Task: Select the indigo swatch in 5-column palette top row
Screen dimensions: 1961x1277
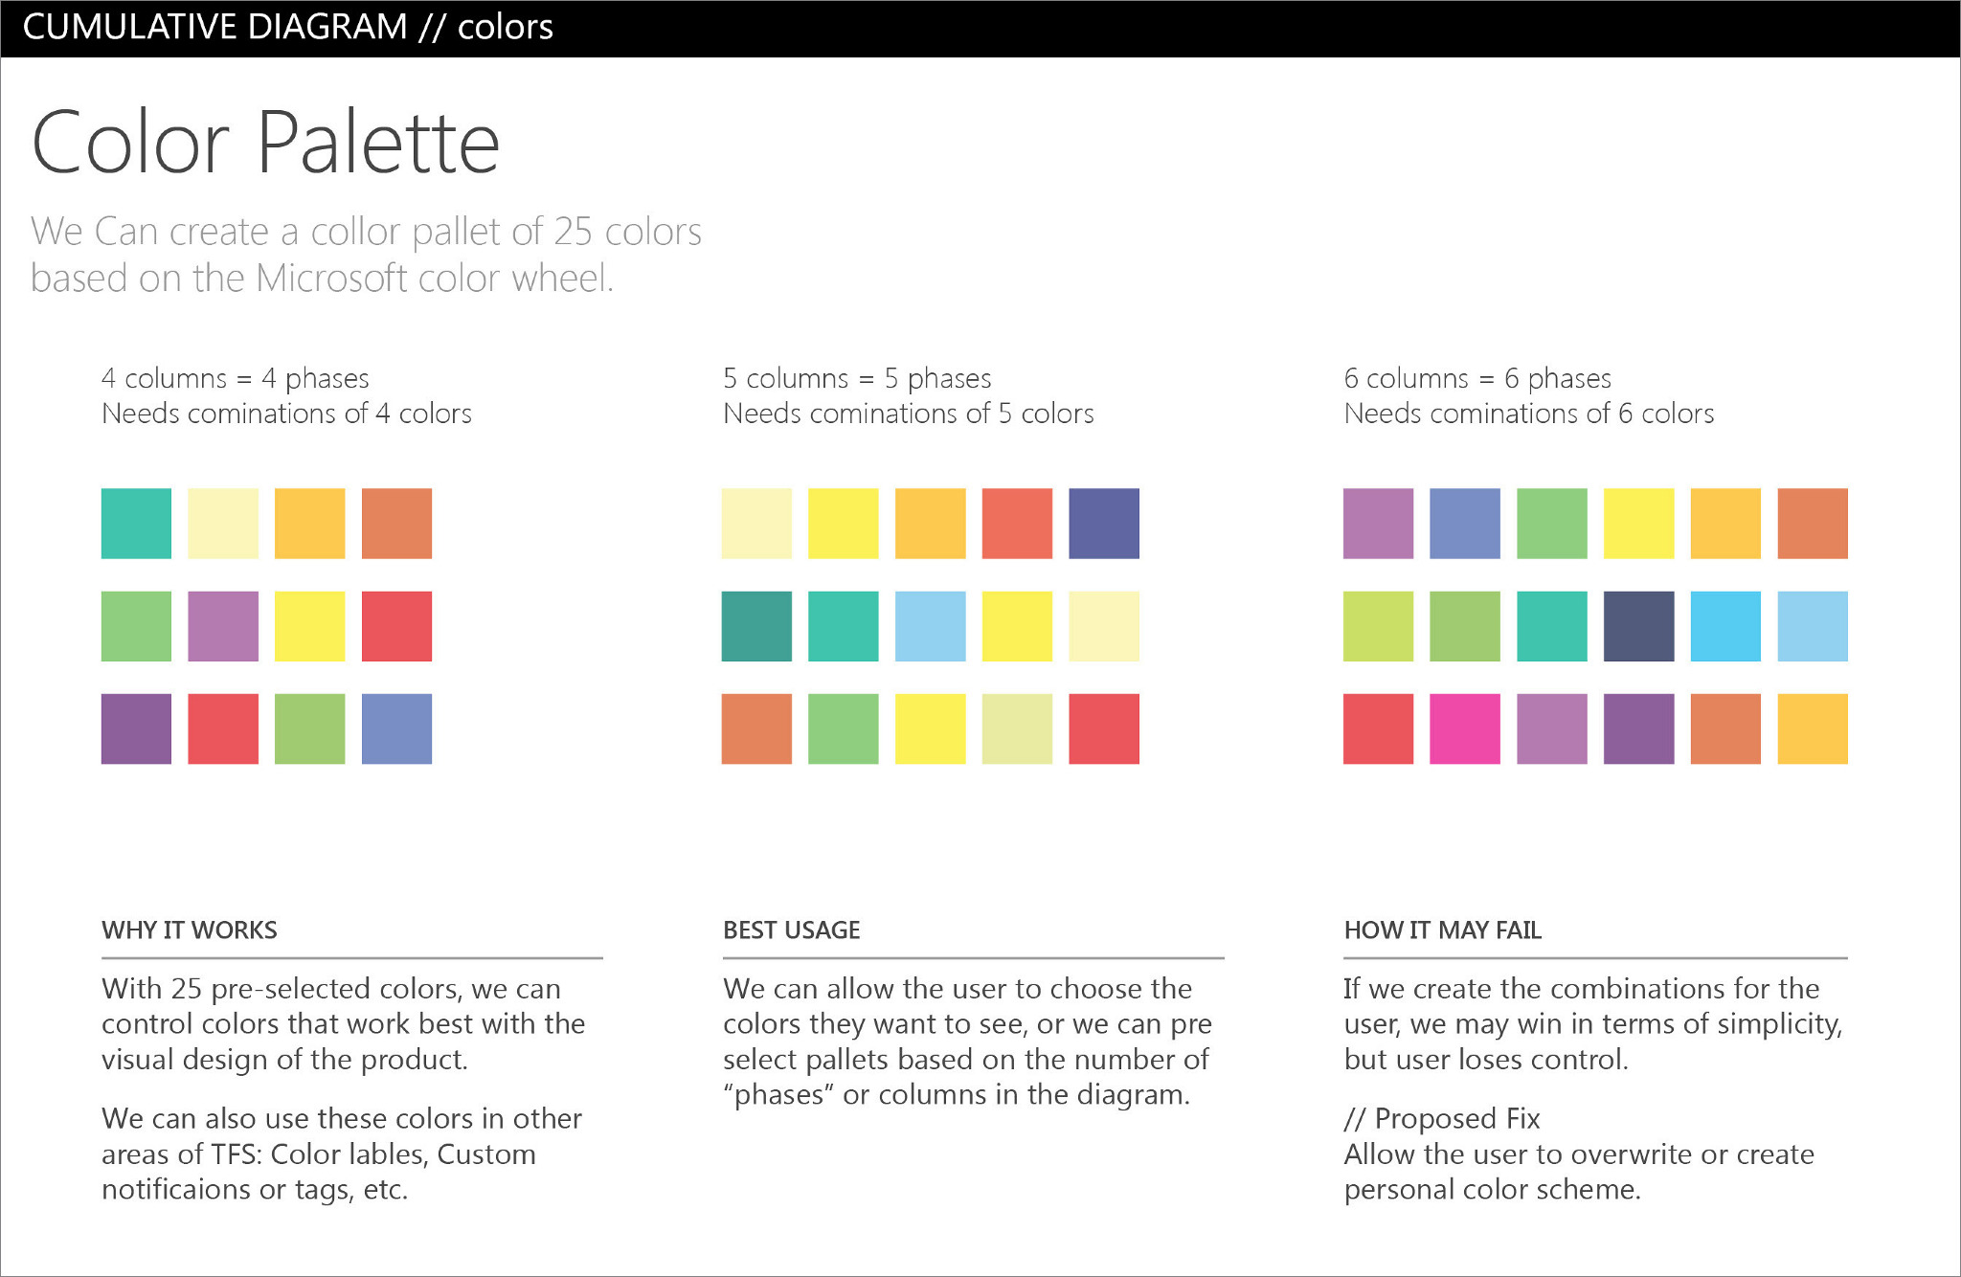Action: point(1104,524)
